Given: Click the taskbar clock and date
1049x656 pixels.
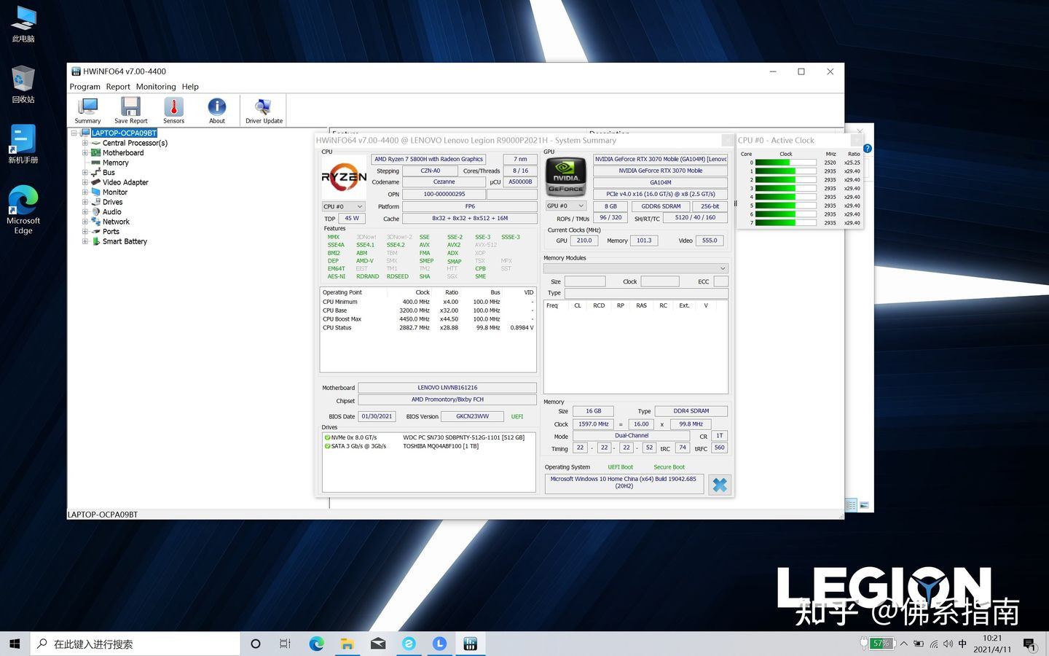Looking at the screenshot, I should click(x=992, y=644).
